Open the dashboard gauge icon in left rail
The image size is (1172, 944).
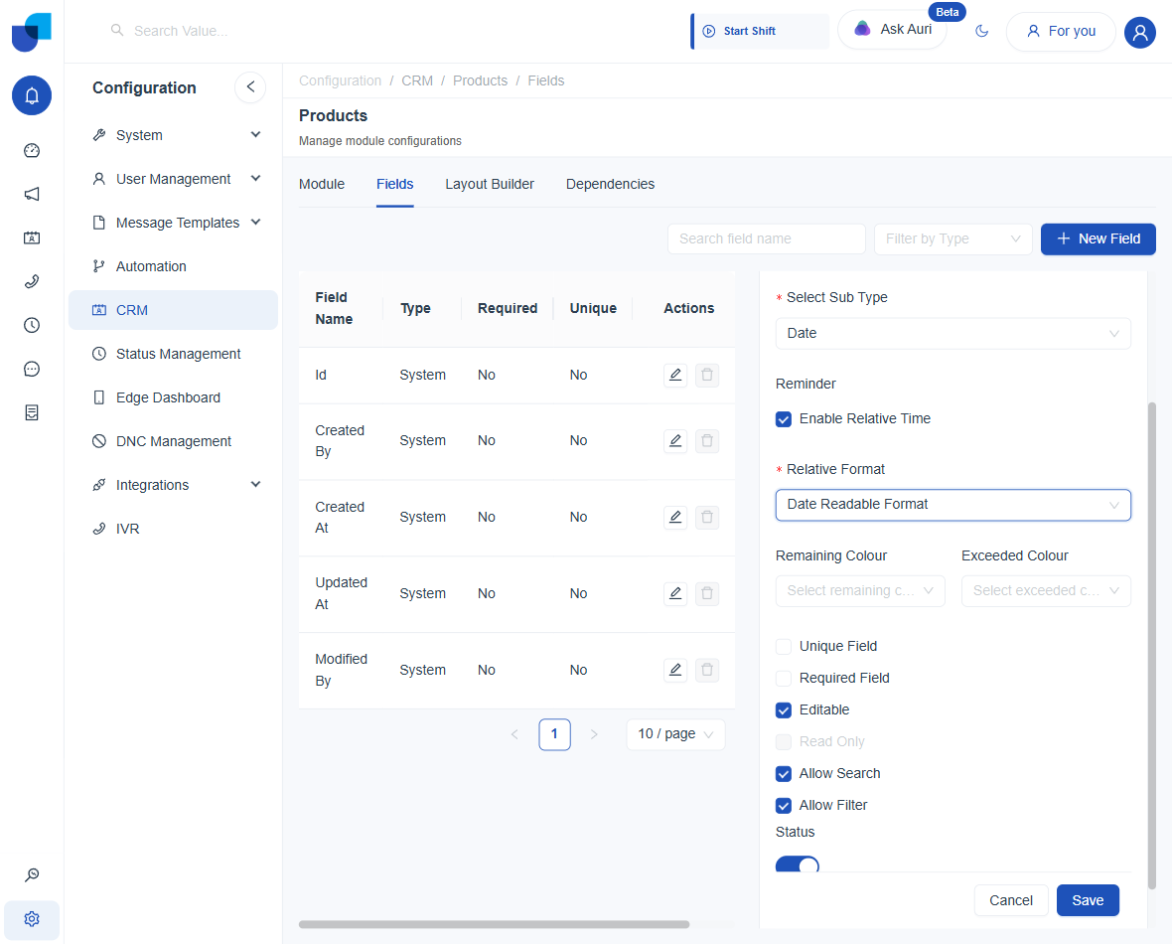(x=32, y=150)
